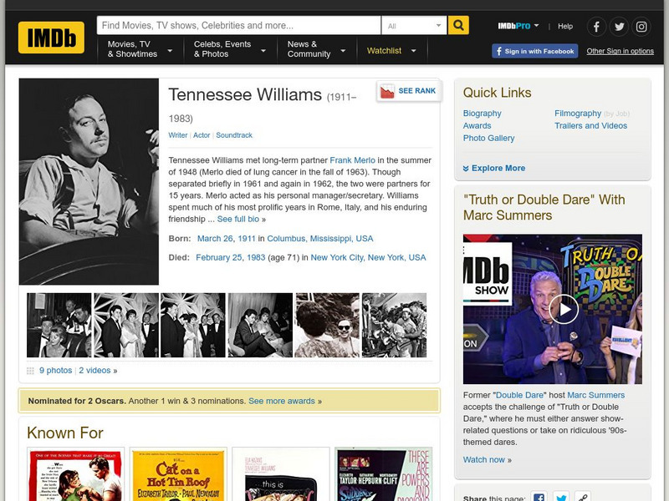
Task: Expand the IMDbPro dropdown
Action: tap(536, 26)
